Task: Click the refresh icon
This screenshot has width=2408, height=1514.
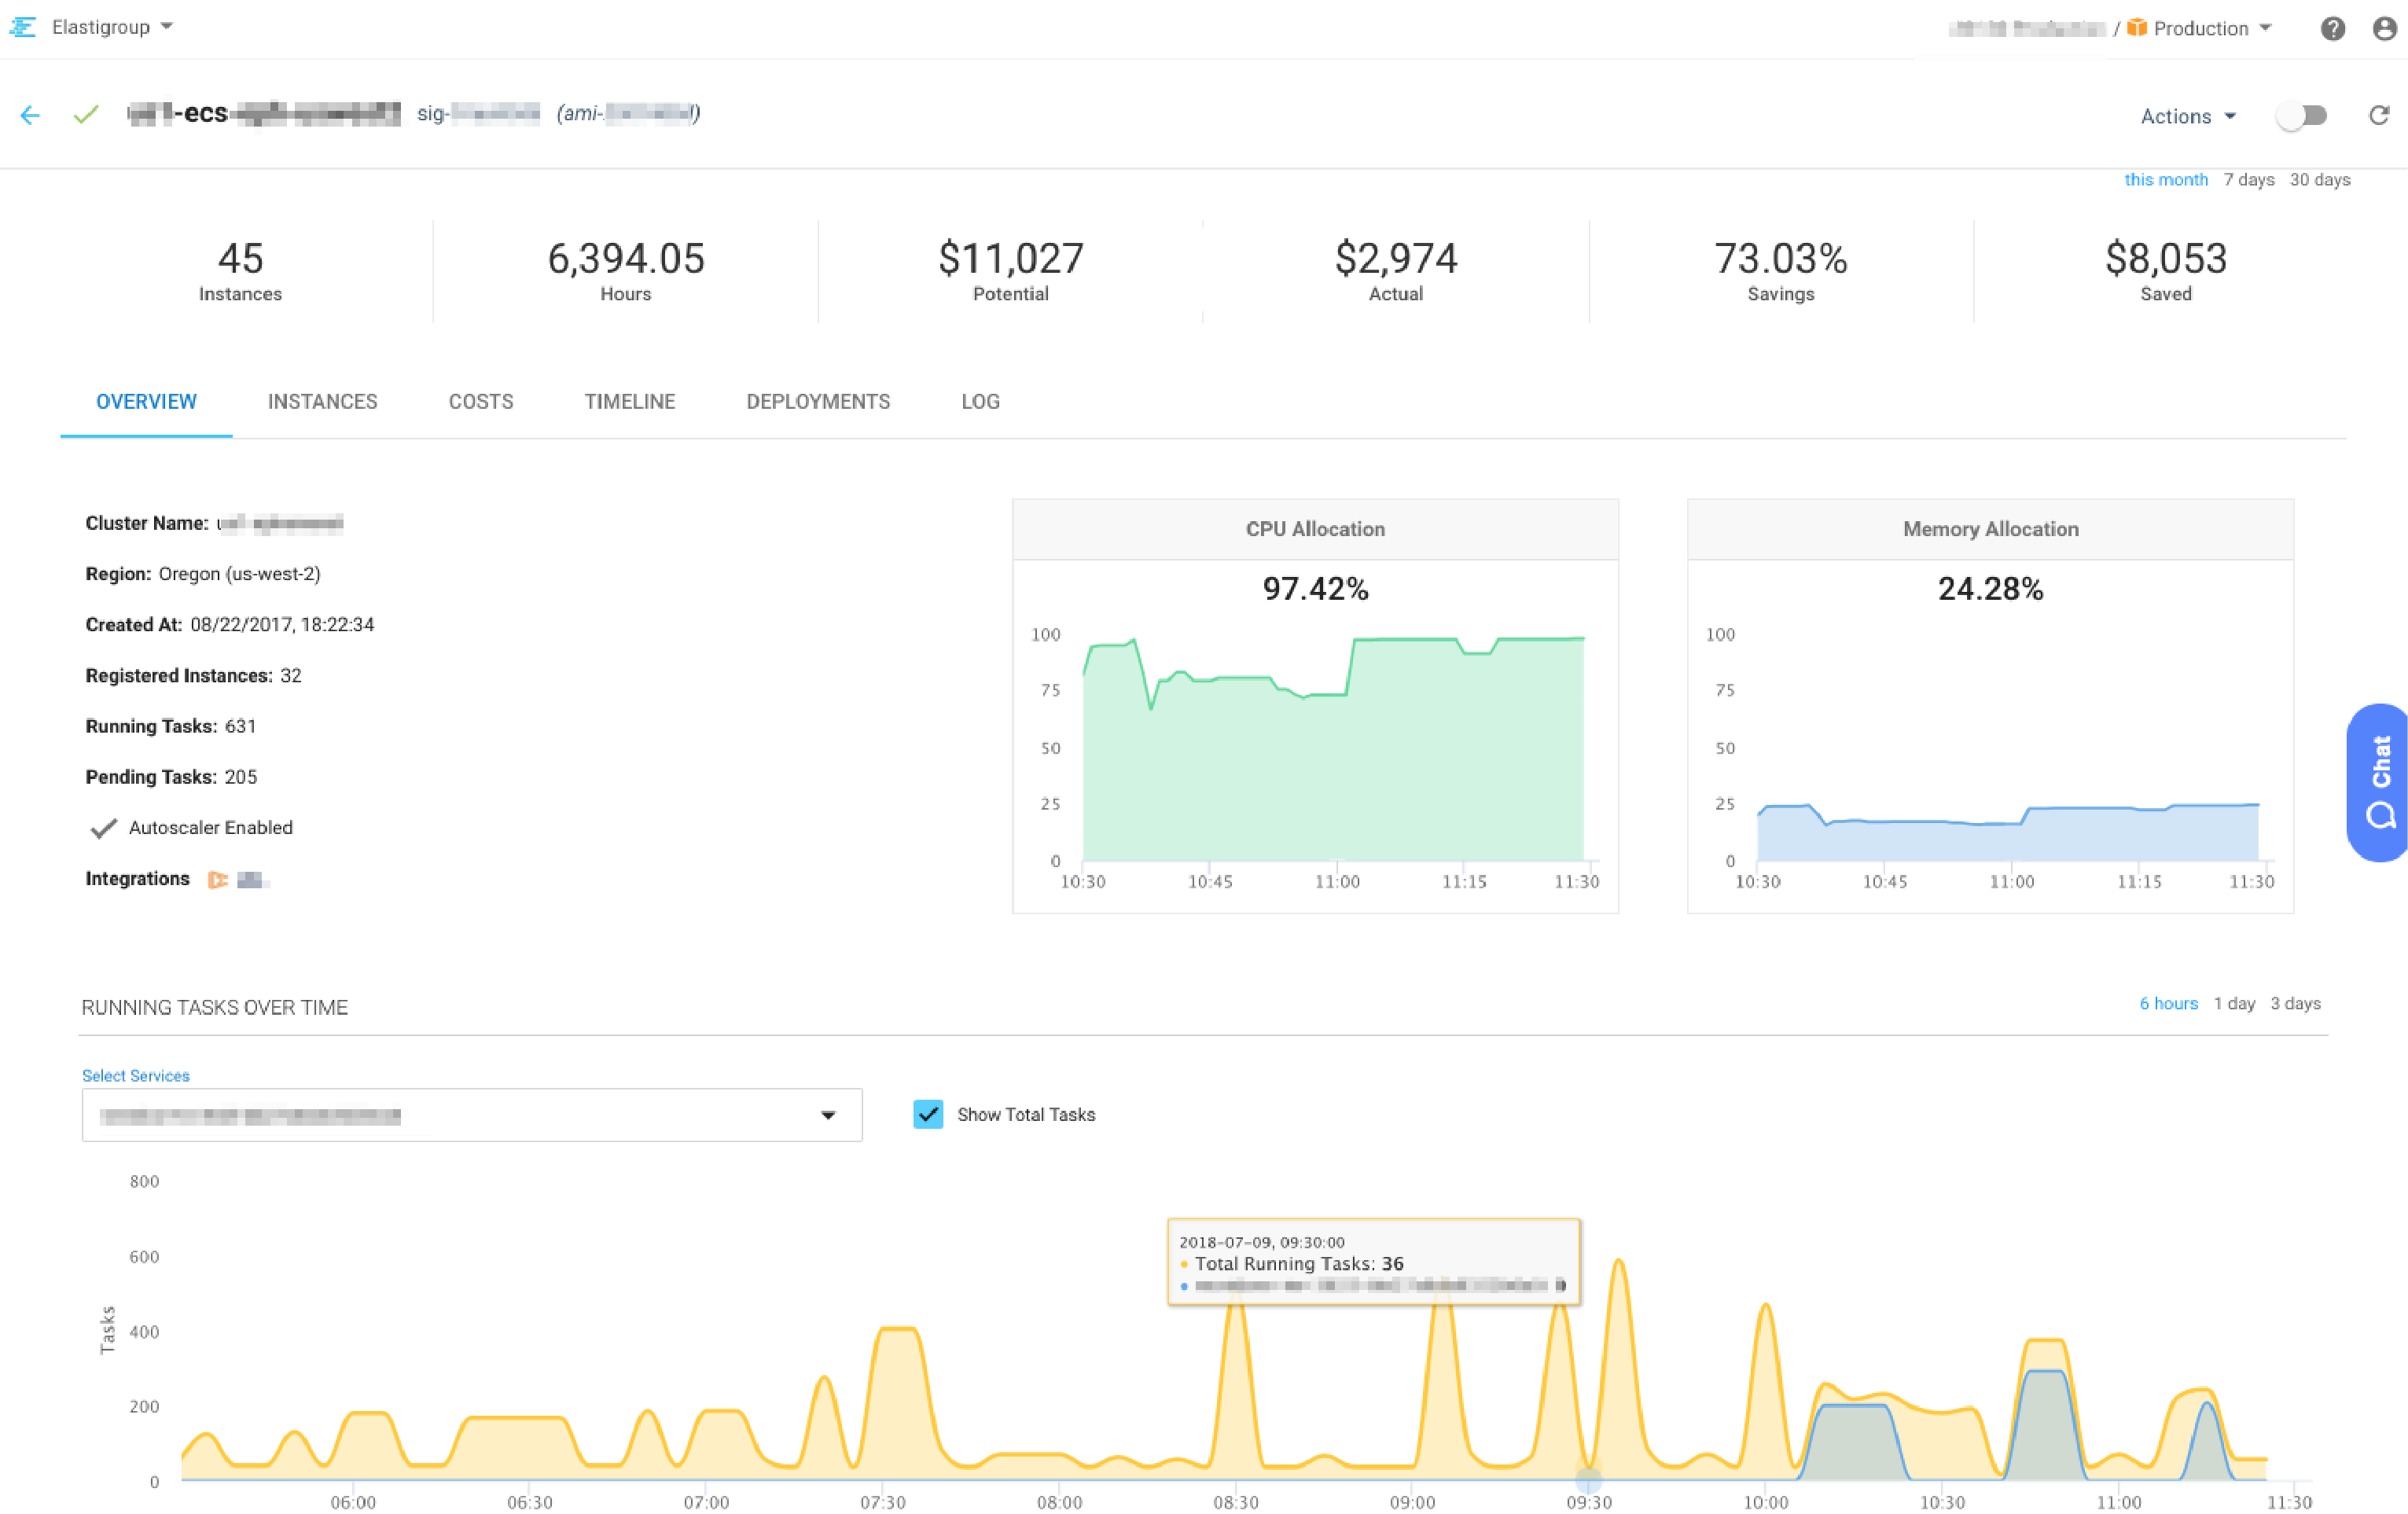Action: point(2379,116)
